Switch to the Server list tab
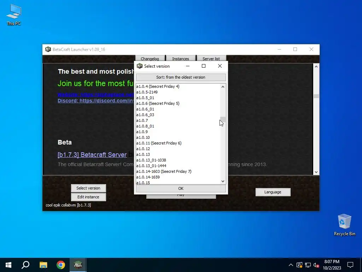 pyautogui.click(x=211, y=58)
